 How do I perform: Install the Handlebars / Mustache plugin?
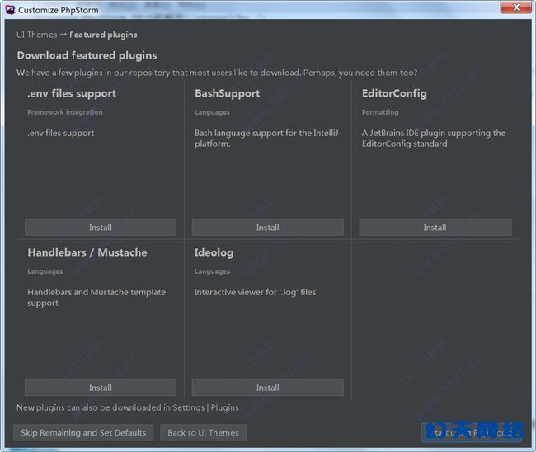coord(101,388)
